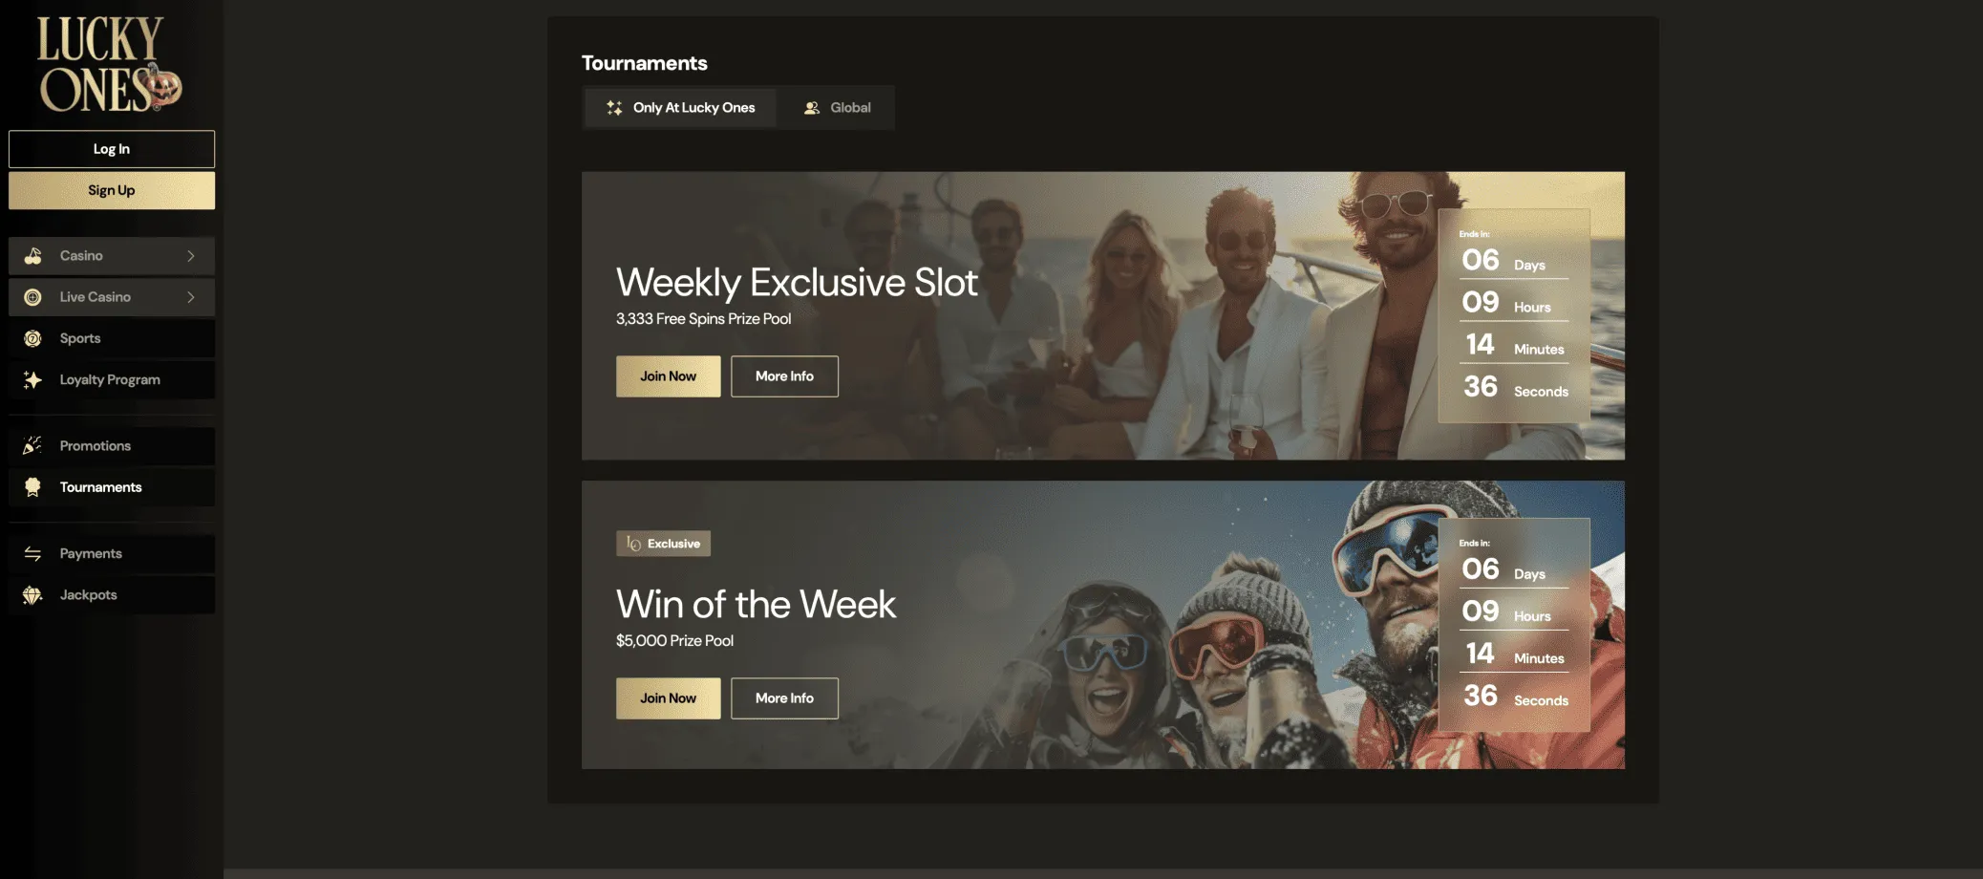
Task: Click the Promotions party popper icon
Action: pos(32,445)
